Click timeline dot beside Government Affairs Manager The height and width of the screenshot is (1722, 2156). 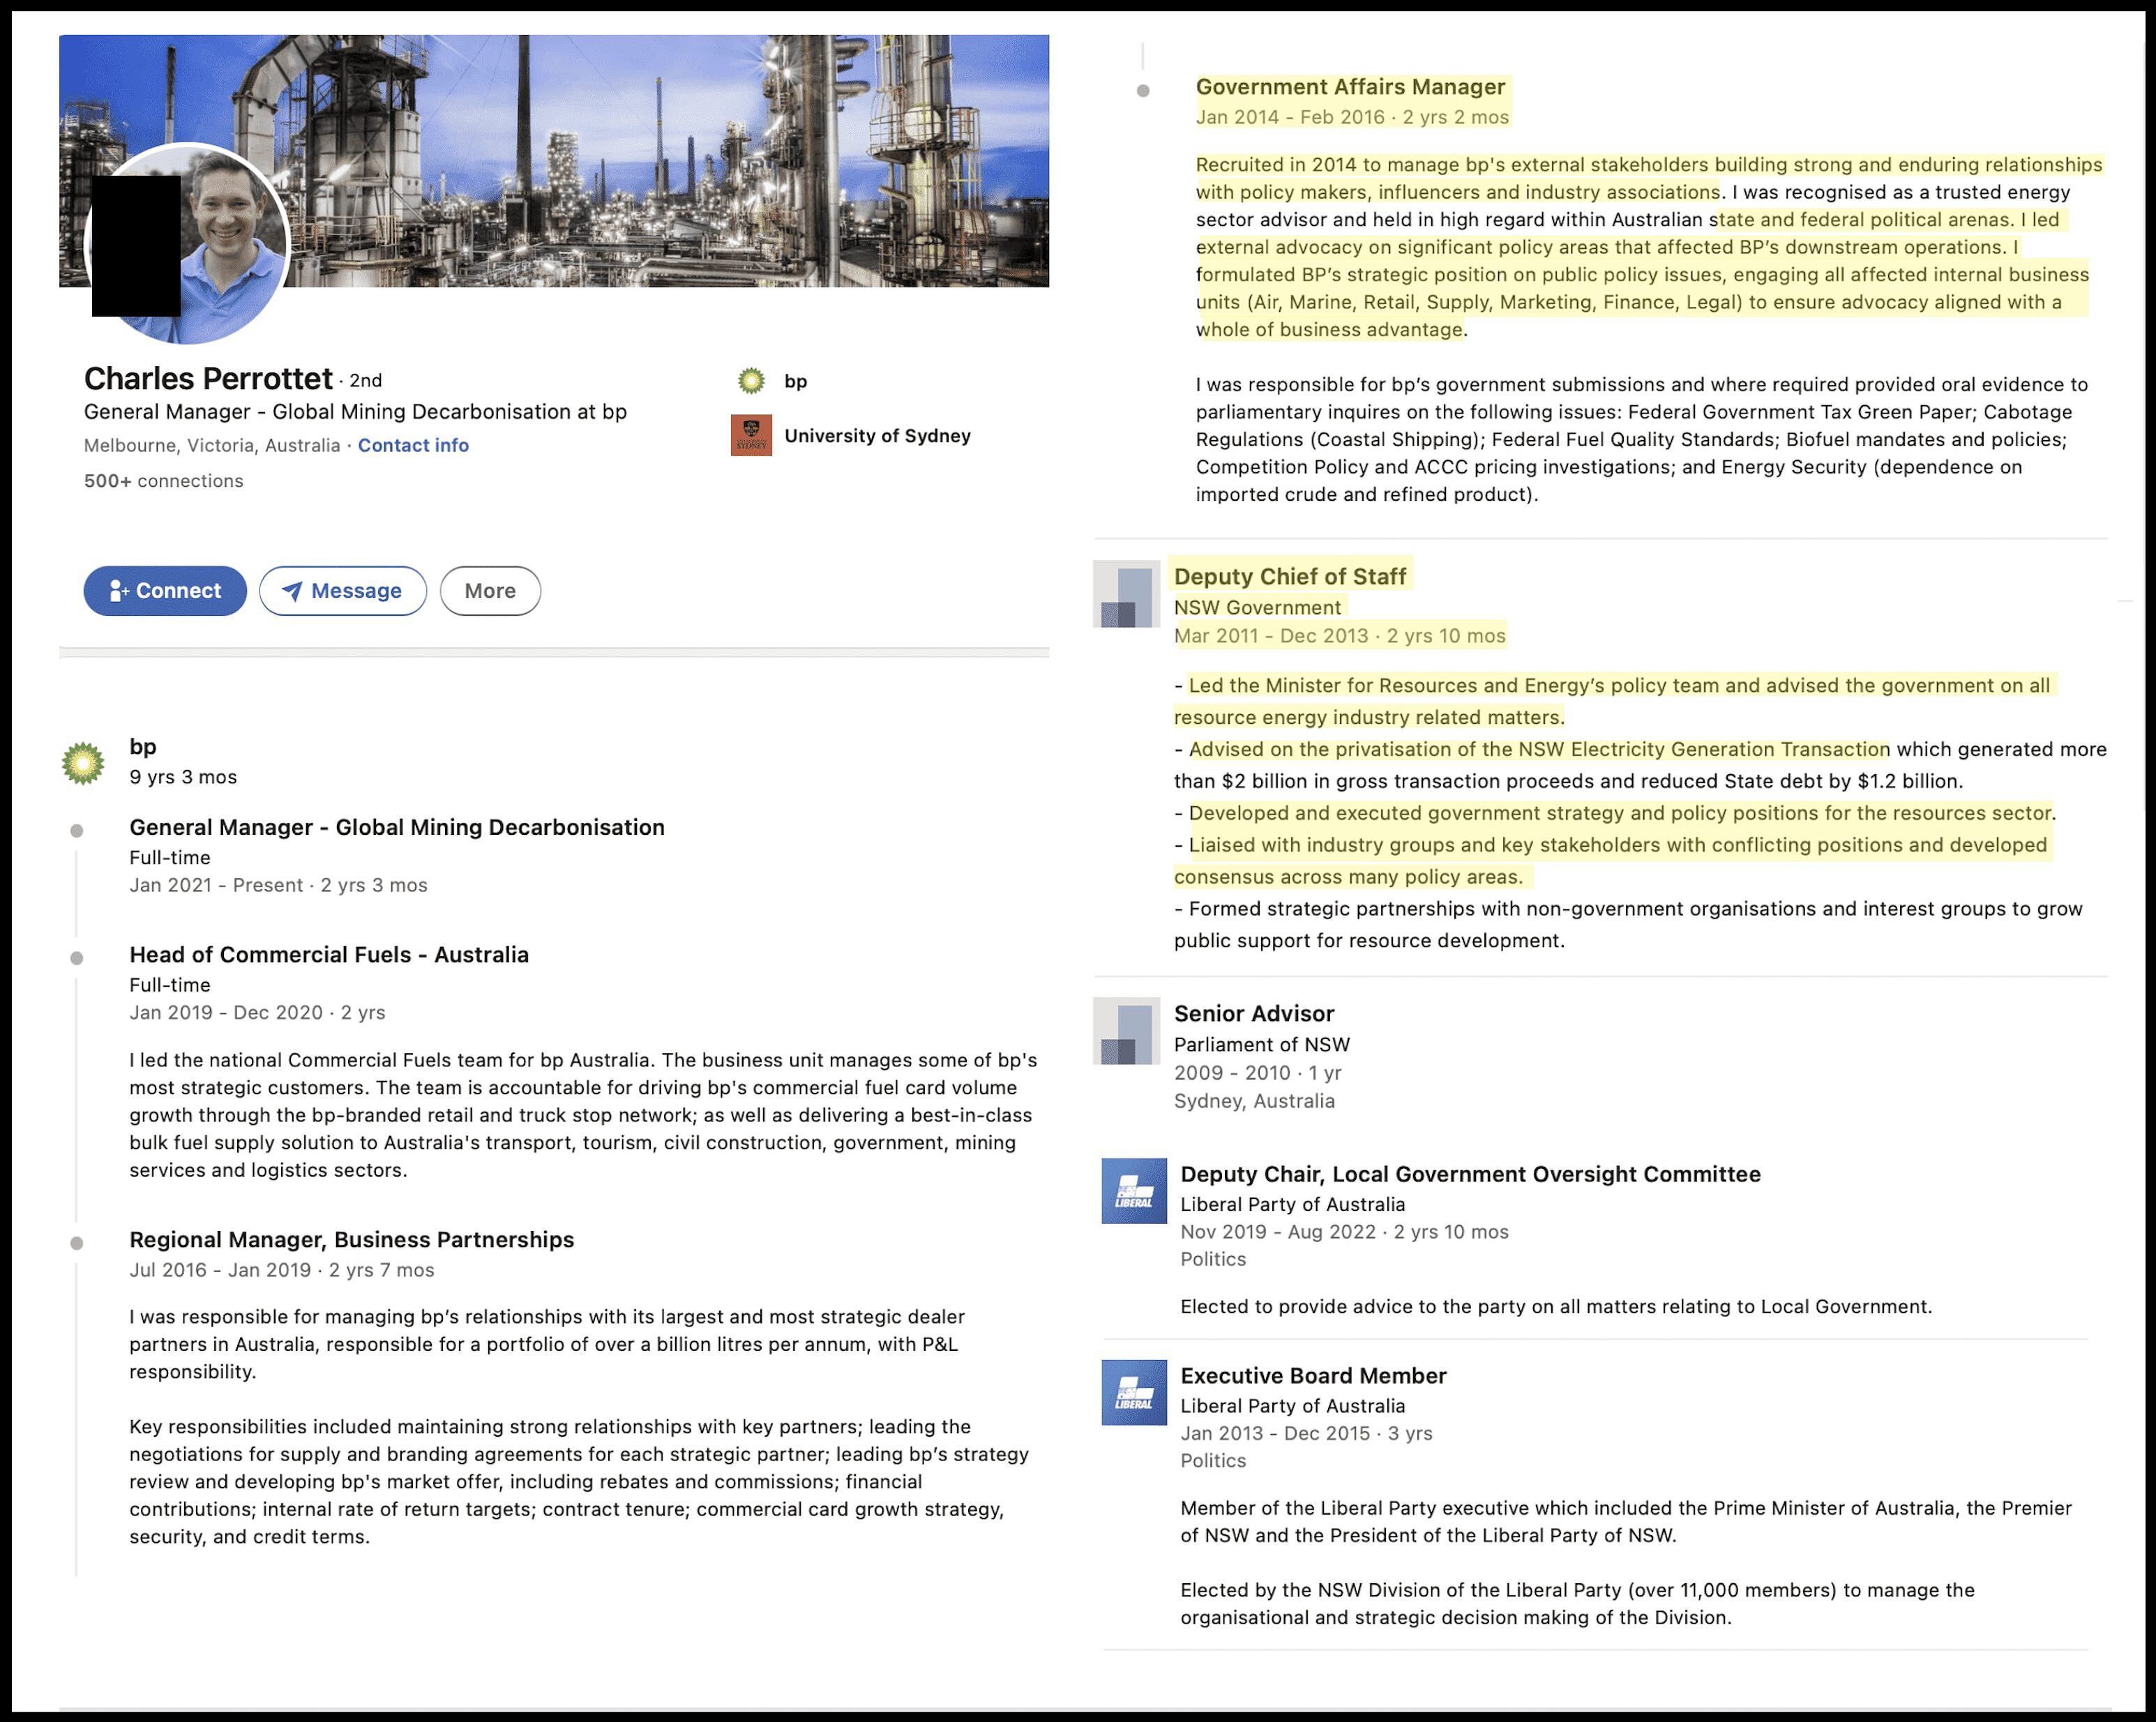coord(1143,91)
